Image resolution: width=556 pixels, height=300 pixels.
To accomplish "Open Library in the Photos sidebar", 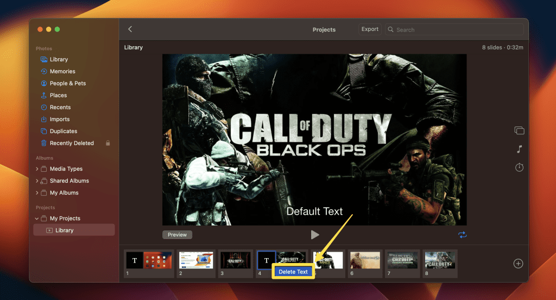I will tap(59, 59).
